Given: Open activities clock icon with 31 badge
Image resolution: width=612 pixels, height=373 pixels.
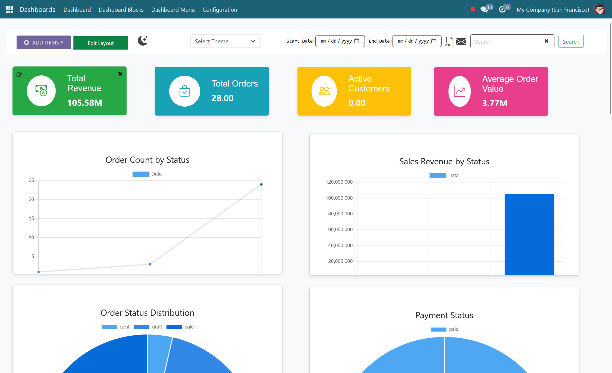Looking at the screenshot, I should click(x=503, y=9).
